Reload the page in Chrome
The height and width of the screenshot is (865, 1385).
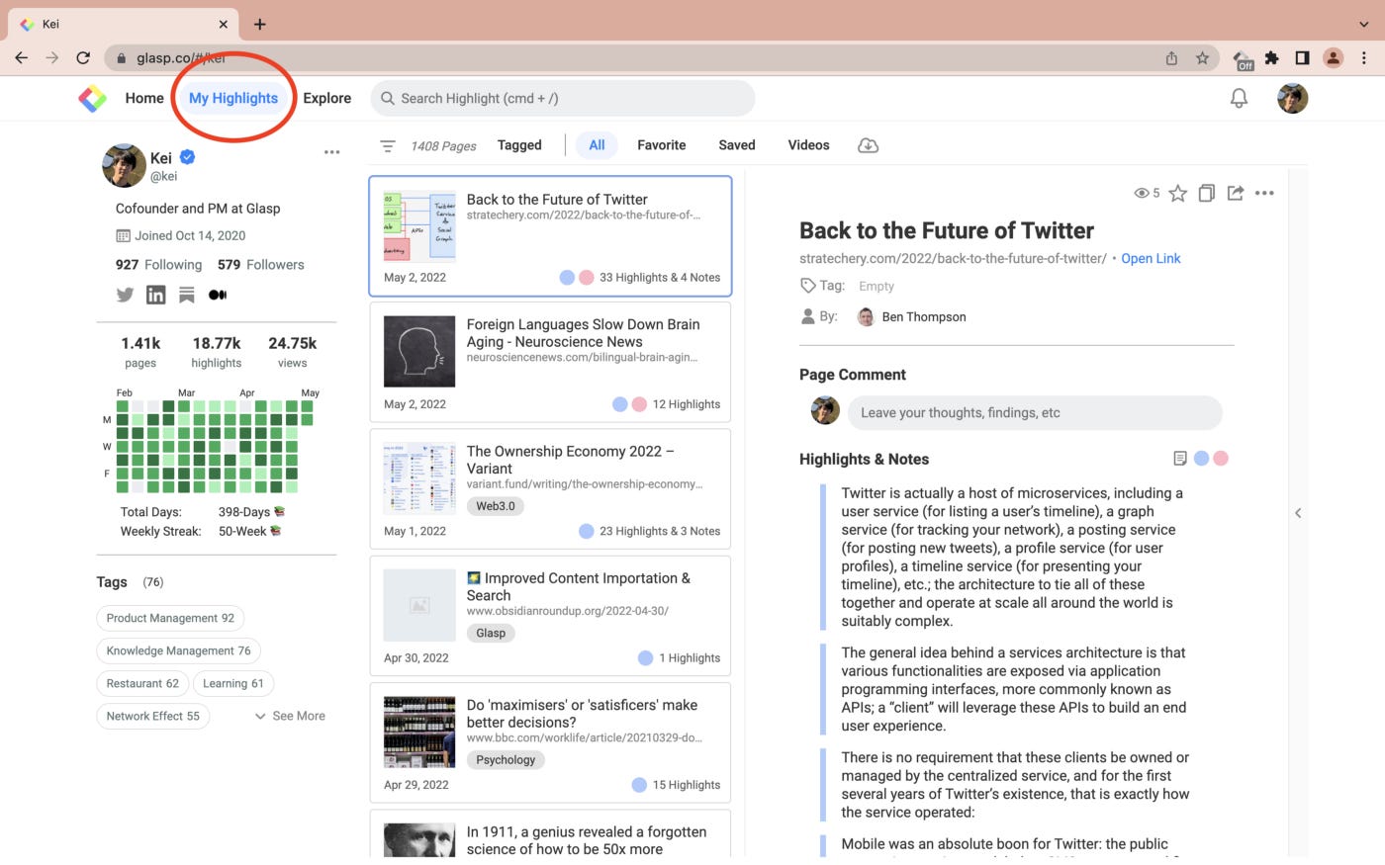83,58
